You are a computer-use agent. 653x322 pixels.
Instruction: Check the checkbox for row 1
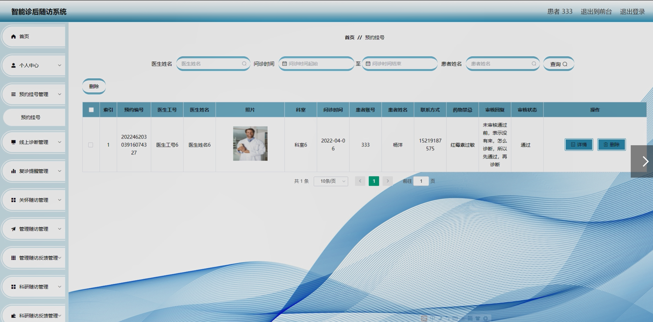click(x=90, y=145)
